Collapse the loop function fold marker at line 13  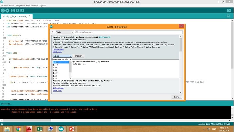(x=5, y=56)
